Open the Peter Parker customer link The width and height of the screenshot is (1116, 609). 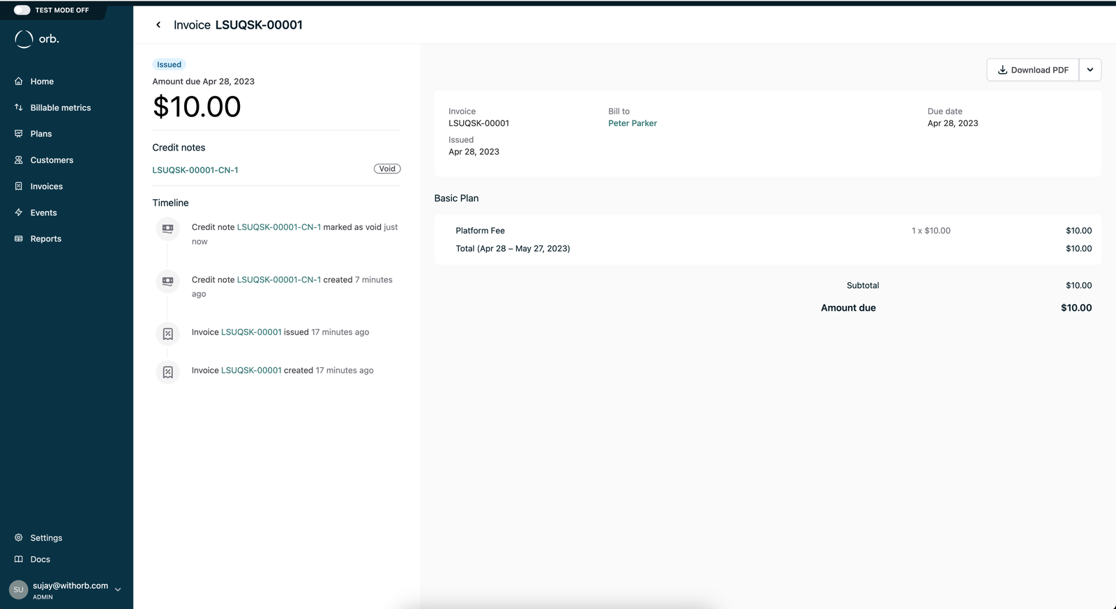coord(633,123)
